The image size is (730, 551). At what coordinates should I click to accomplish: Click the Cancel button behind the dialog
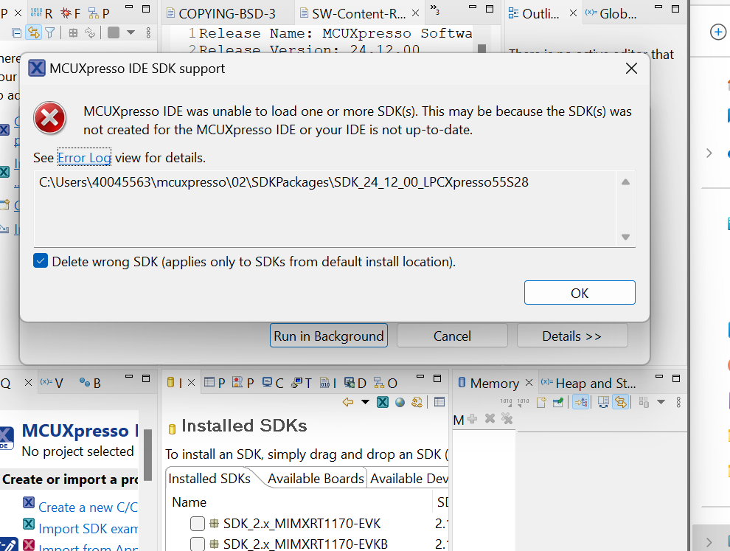point(452,336)
